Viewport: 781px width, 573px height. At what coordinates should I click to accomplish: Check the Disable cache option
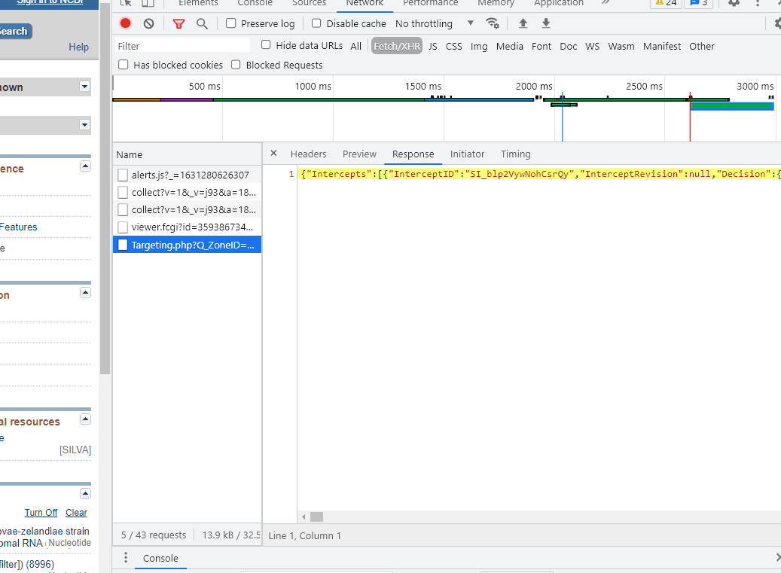(x=316, y=23)
